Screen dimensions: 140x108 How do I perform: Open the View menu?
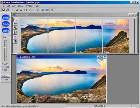[14, 6]
